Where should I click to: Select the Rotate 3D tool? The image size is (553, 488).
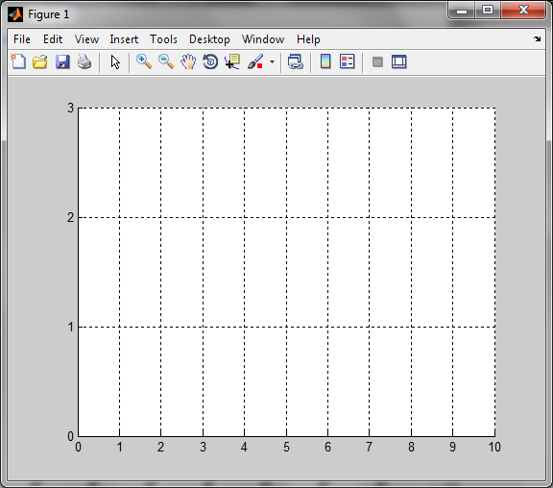point(210,61)
